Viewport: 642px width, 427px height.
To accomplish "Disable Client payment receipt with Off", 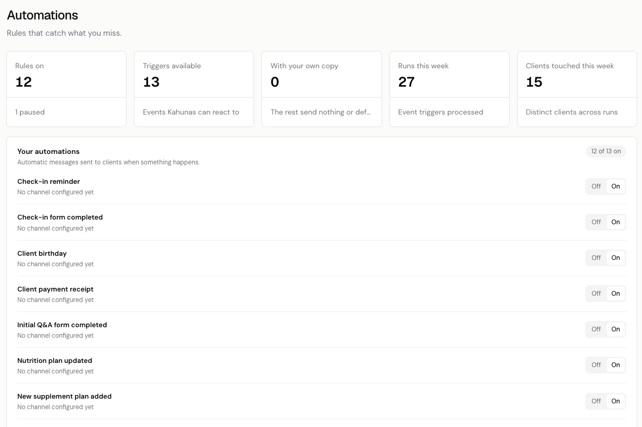I will tap(596, 294).
